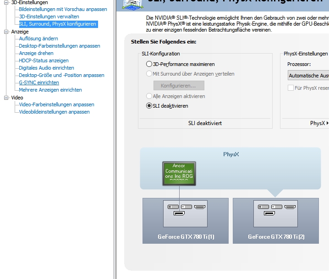This screenshot has height=279, width=329.
Task: Click the Konfigurieren... button
Action: coord(179,86)
